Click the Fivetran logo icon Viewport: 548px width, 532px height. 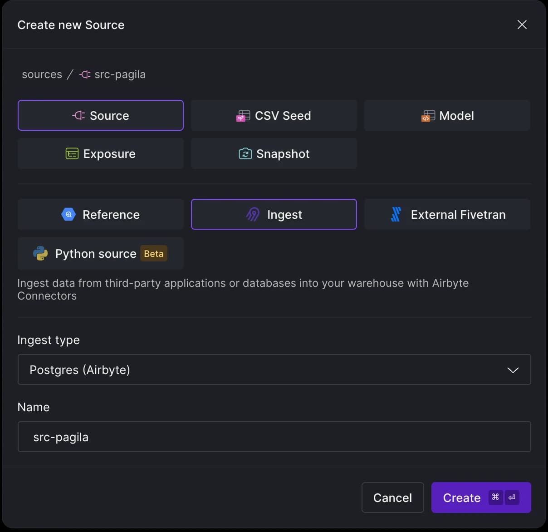(x=396, y=214)
